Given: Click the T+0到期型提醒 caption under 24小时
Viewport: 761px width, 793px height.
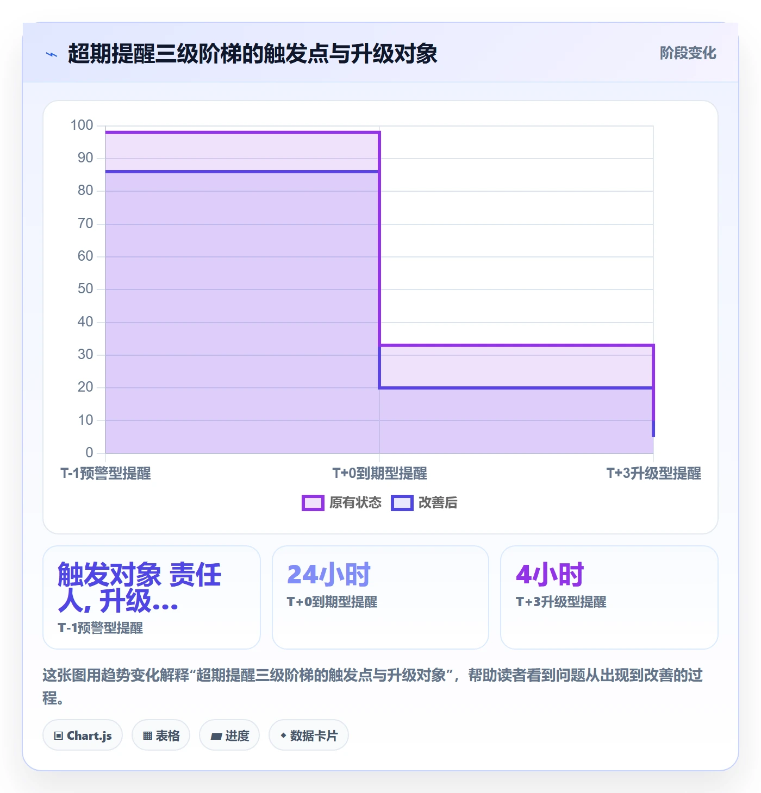Looking at the screenshot, I should (x=332, y=602).
